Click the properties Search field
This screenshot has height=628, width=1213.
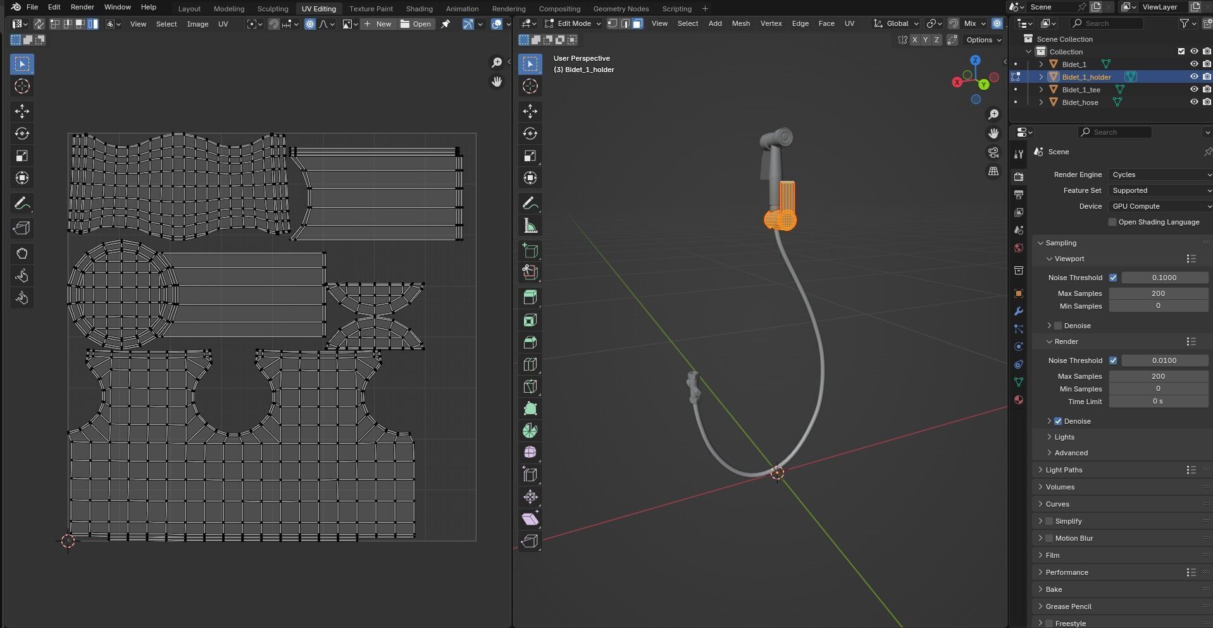1114,132
